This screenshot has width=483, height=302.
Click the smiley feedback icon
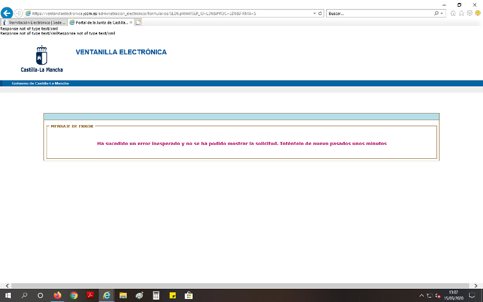pos(477,13)
